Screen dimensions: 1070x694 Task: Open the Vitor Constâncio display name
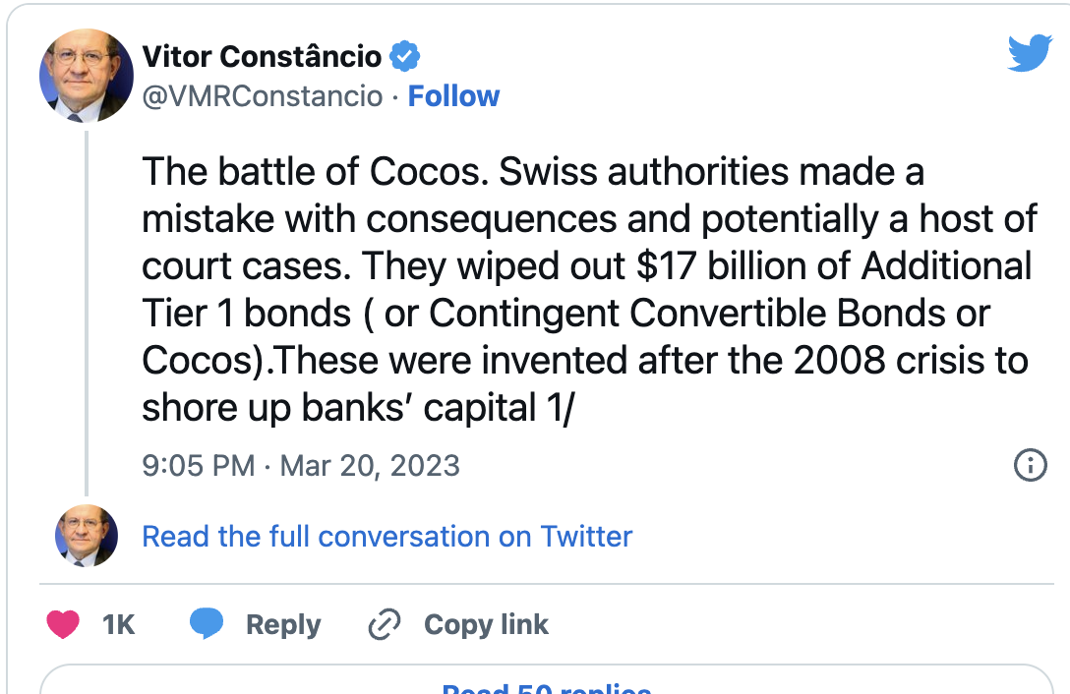[262, 57]
